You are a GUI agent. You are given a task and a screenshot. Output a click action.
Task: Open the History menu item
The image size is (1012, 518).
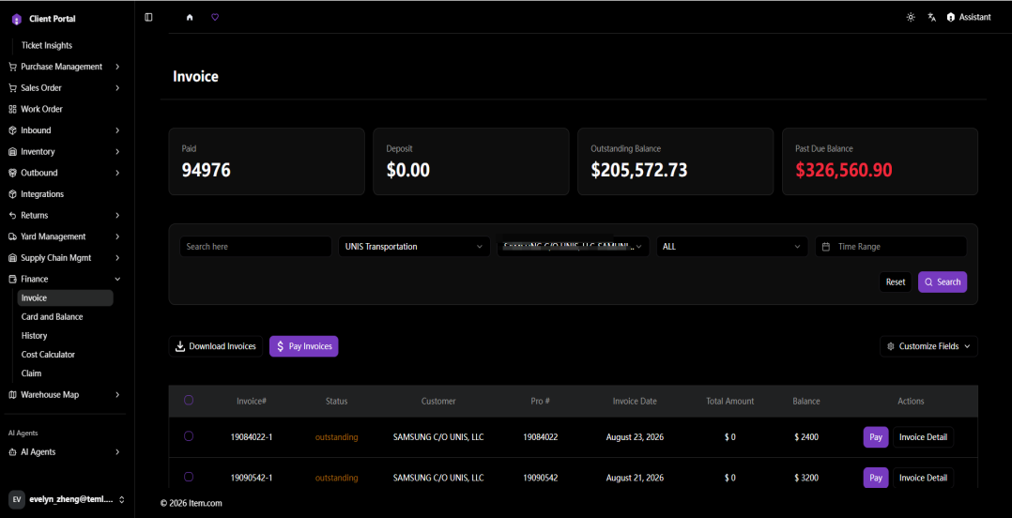[x=34, y=335]
